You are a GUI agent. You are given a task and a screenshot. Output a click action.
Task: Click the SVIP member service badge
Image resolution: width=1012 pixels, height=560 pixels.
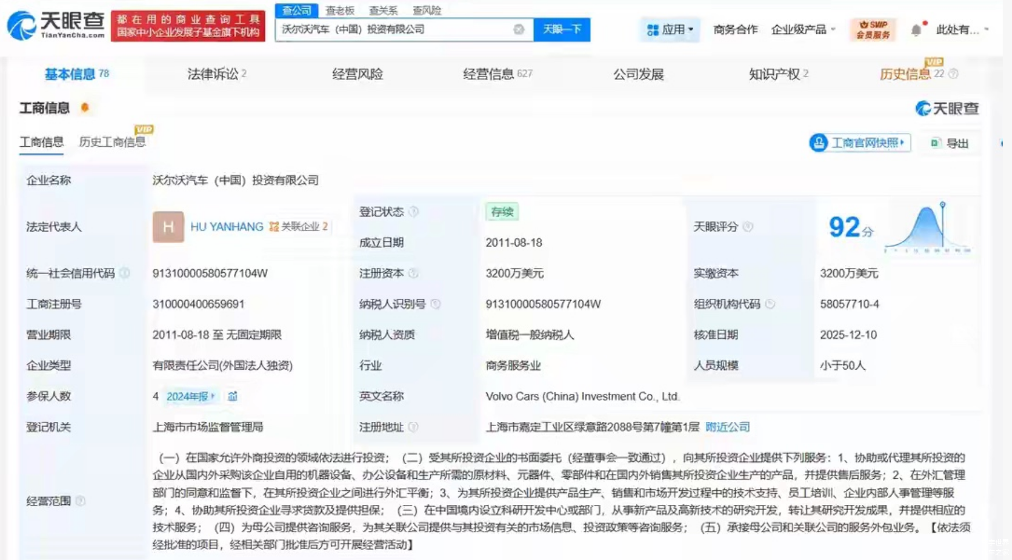click(873, 30)
